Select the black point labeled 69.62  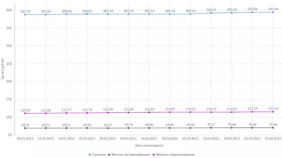(x=87, y=128)
